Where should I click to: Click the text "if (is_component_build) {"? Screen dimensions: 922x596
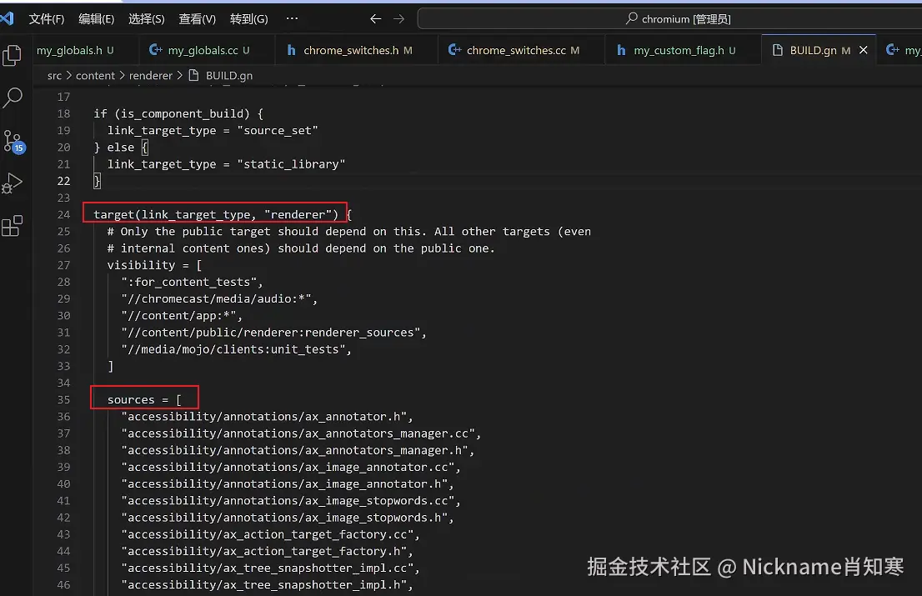tap(178, 113)
